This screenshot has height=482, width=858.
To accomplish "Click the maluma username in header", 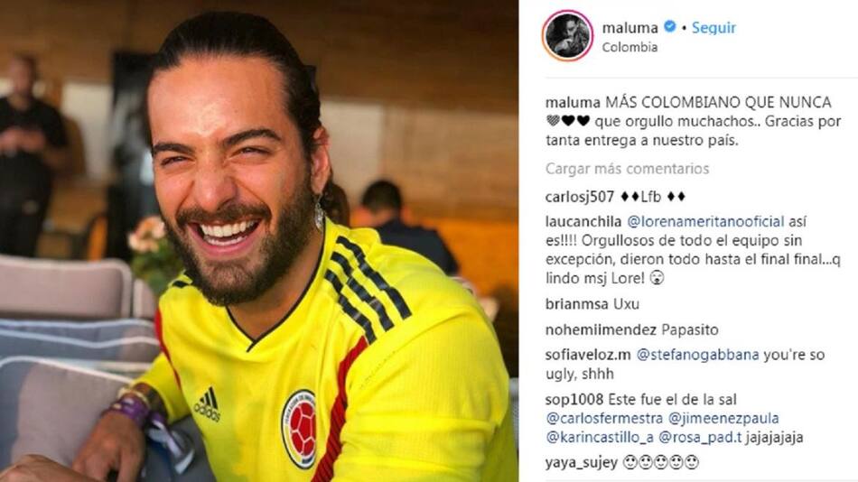I will (630, 27).
